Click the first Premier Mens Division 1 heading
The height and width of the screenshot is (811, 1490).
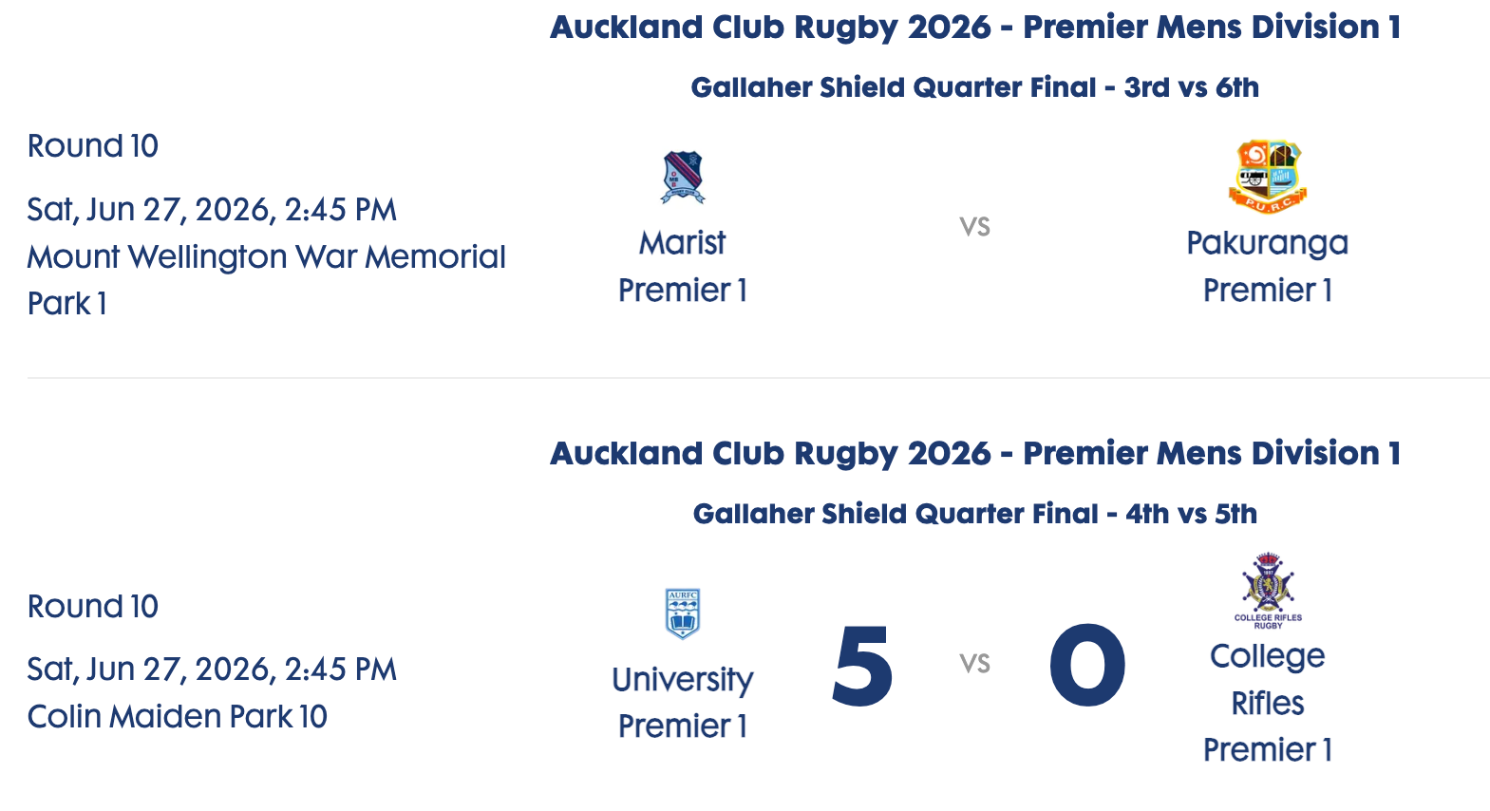coord(975,27)
